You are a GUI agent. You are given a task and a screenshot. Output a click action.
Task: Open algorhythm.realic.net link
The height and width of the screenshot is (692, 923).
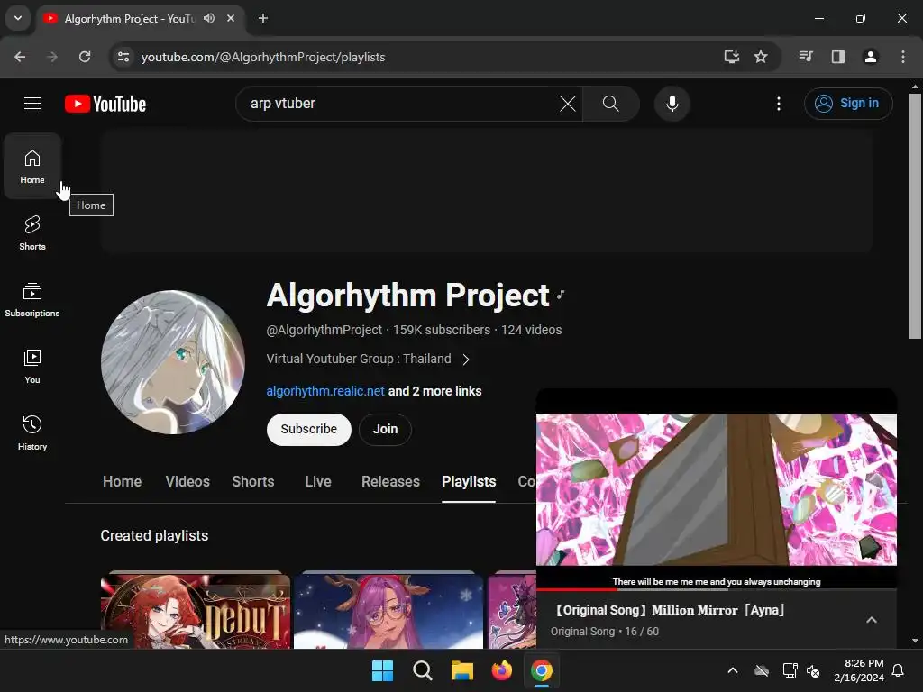[324, 391]
